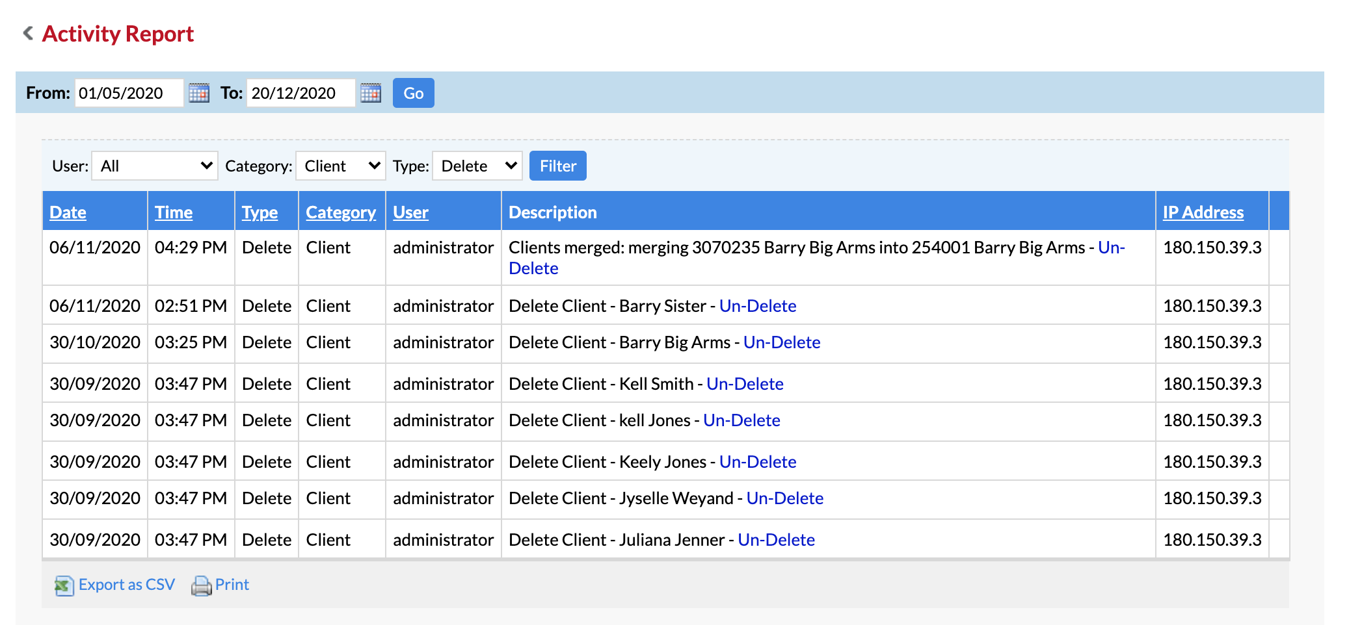
Task: Select date cell in Barry Sister row
Action: coord(95,306)
